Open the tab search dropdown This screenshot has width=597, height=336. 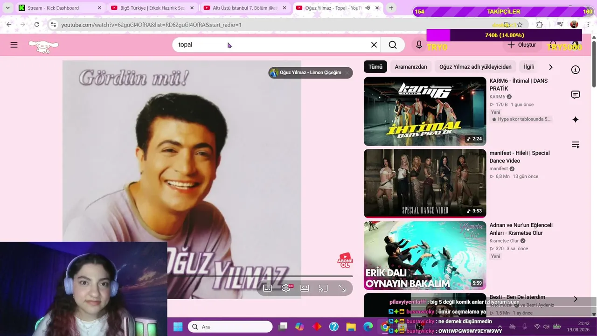coord(7,8)
